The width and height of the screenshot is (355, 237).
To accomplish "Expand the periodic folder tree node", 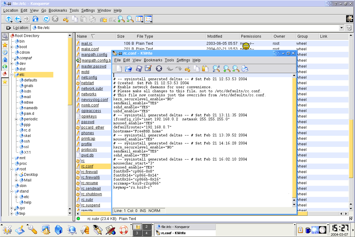I will coord(16,119).
